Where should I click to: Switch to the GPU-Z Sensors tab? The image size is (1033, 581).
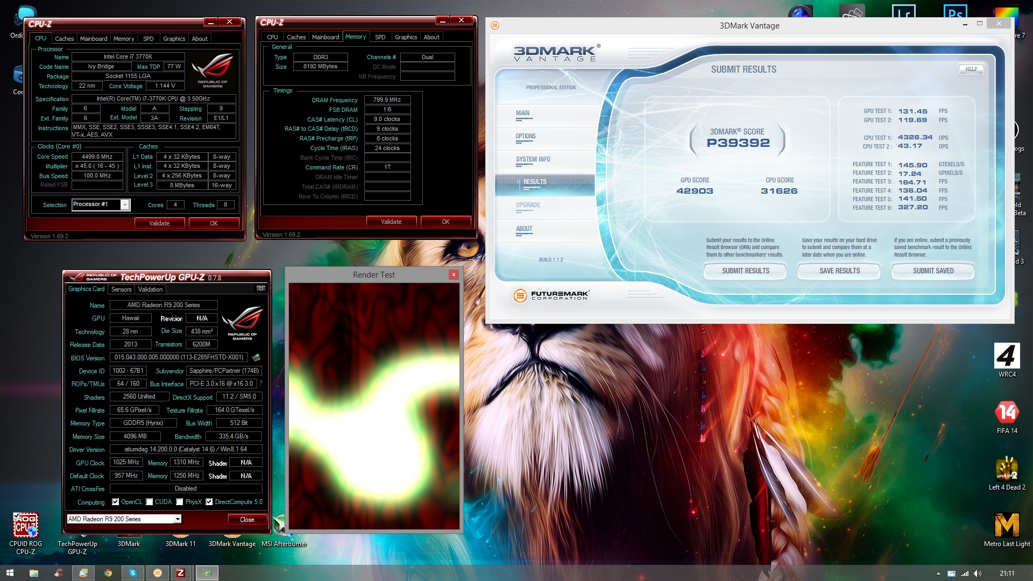pyautogui.click(x=121, y=289)
